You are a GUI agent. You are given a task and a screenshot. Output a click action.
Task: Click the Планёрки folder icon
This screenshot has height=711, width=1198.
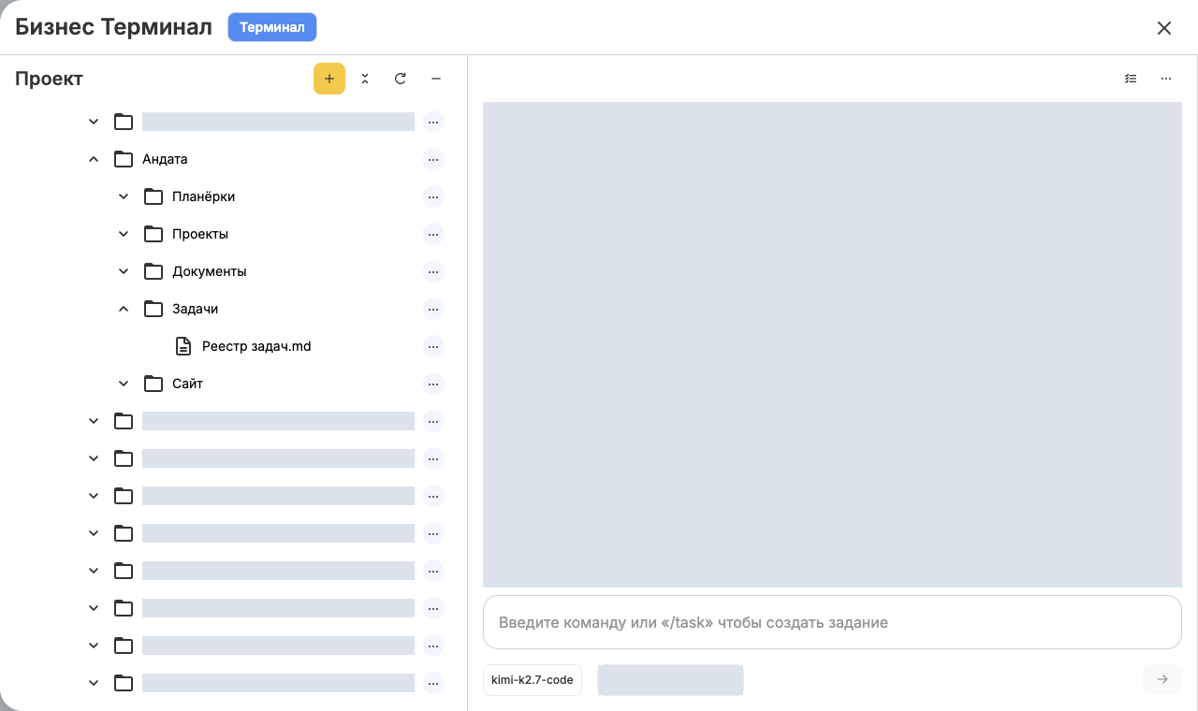[153, 196]
